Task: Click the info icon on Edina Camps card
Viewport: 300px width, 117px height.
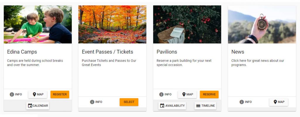Action: point(12,95)
